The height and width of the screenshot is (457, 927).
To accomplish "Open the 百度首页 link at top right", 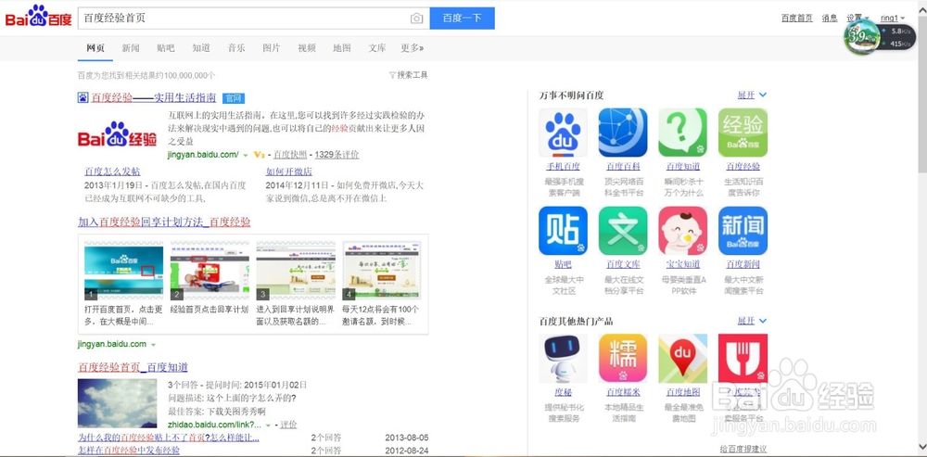I will (x=797, y=19).
